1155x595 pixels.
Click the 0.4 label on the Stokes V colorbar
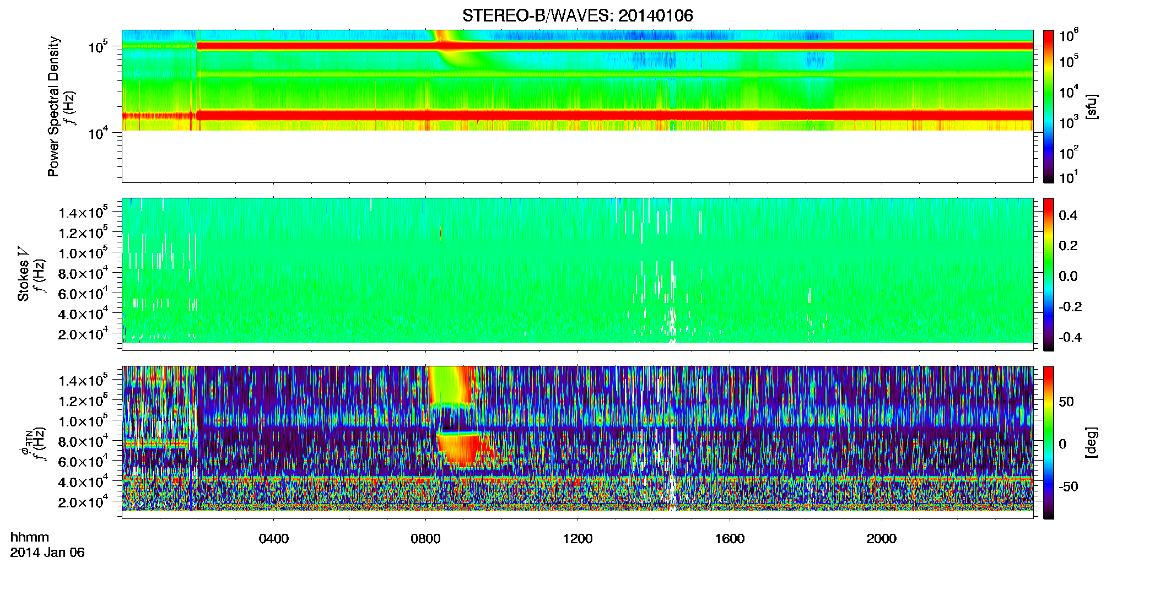(x=1068, y=215)
